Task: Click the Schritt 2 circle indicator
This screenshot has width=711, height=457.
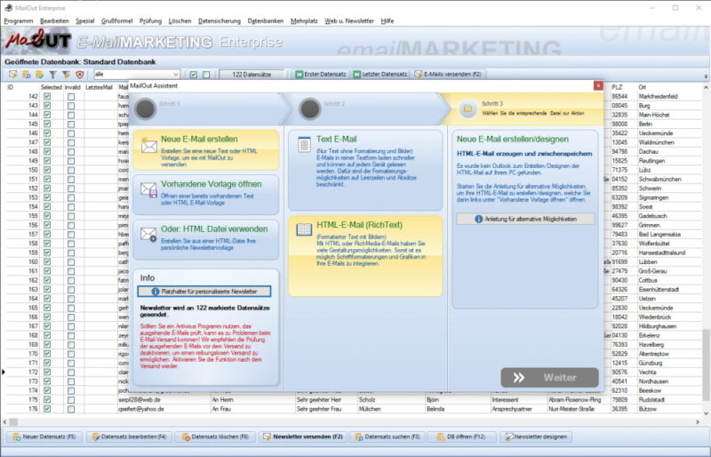Action: [310, 109]
